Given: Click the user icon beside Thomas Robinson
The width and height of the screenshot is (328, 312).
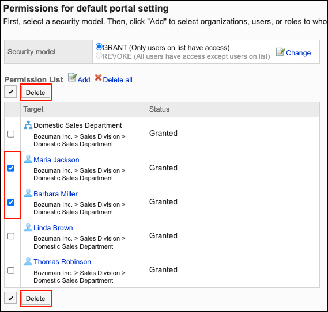Looking at the screenshot, I should pos(28,261).
